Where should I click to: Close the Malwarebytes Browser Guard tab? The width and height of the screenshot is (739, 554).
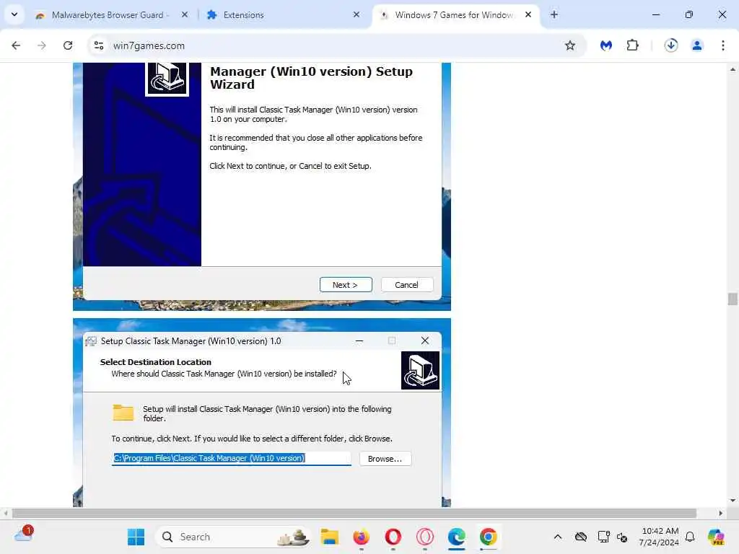tap(185, 15)
